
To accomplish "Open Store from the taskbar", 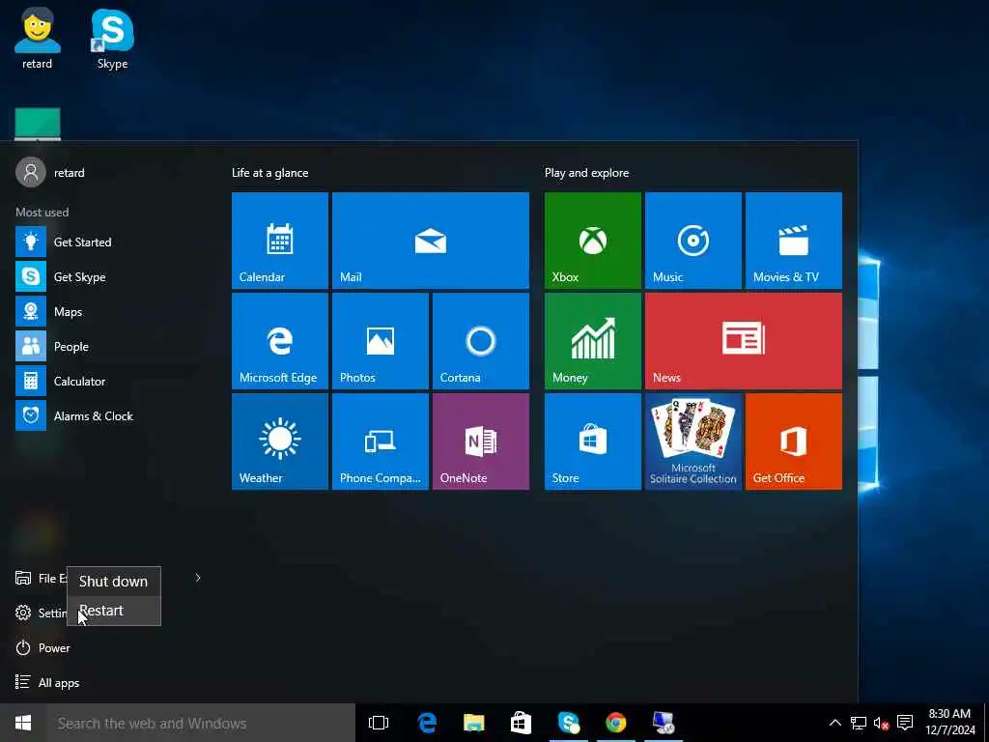I will (x=521, y=723).
